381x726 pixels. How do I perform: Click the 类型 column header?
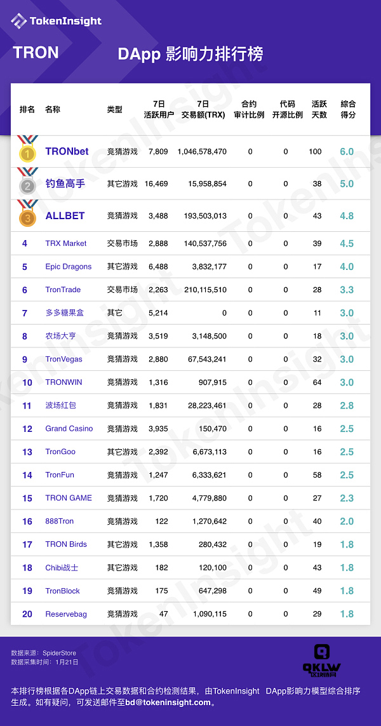(x=115, y=110)
